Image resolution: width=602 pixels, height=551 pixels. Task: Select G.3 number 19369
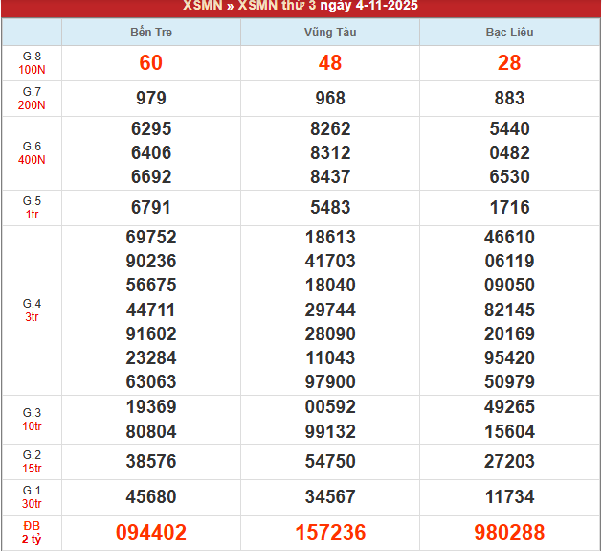(151, 407)
